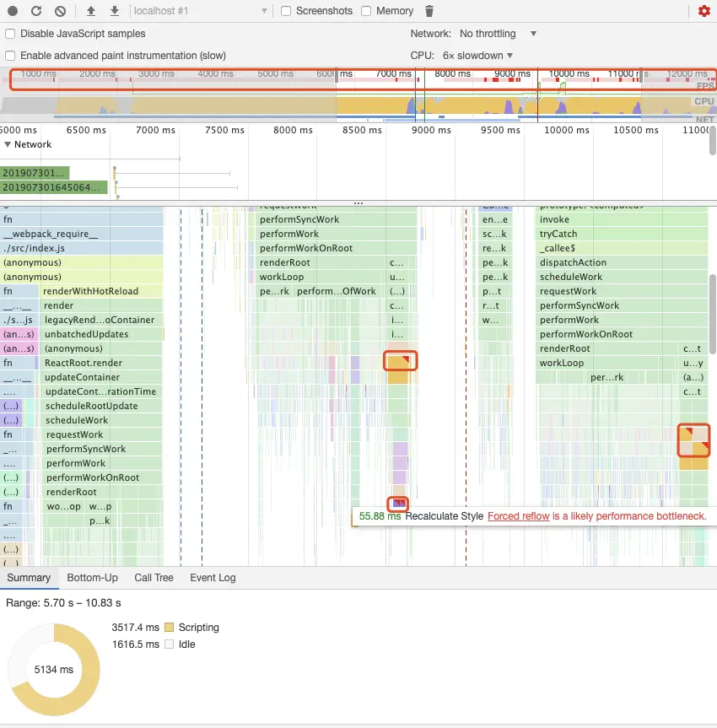
Task: Switch to the Summary tab
Action: point(29,578)
